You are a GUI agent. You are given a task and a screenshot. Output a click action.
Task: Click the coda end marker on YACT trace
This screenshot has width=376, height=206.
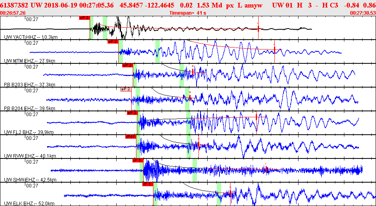click(258, 29)
